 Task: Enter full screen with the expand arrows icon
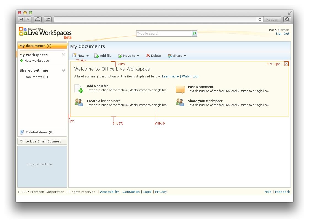[290, 13]
